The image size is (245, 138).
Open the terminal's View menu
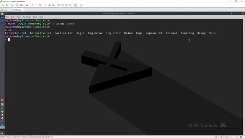point(19,17)
